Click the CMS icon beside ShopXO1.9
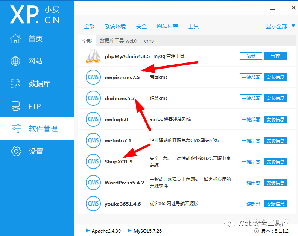298x236 pixels. 93,161
